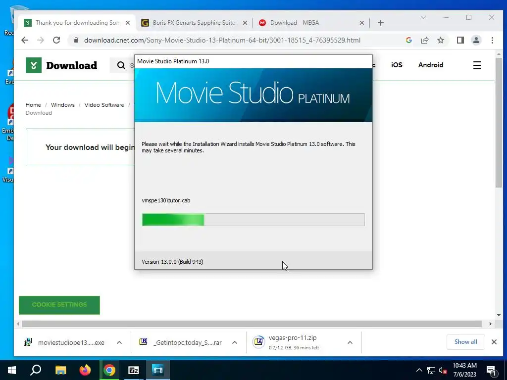
Task: Open the Chrome profile avatar menu
Action: [476, 40]
